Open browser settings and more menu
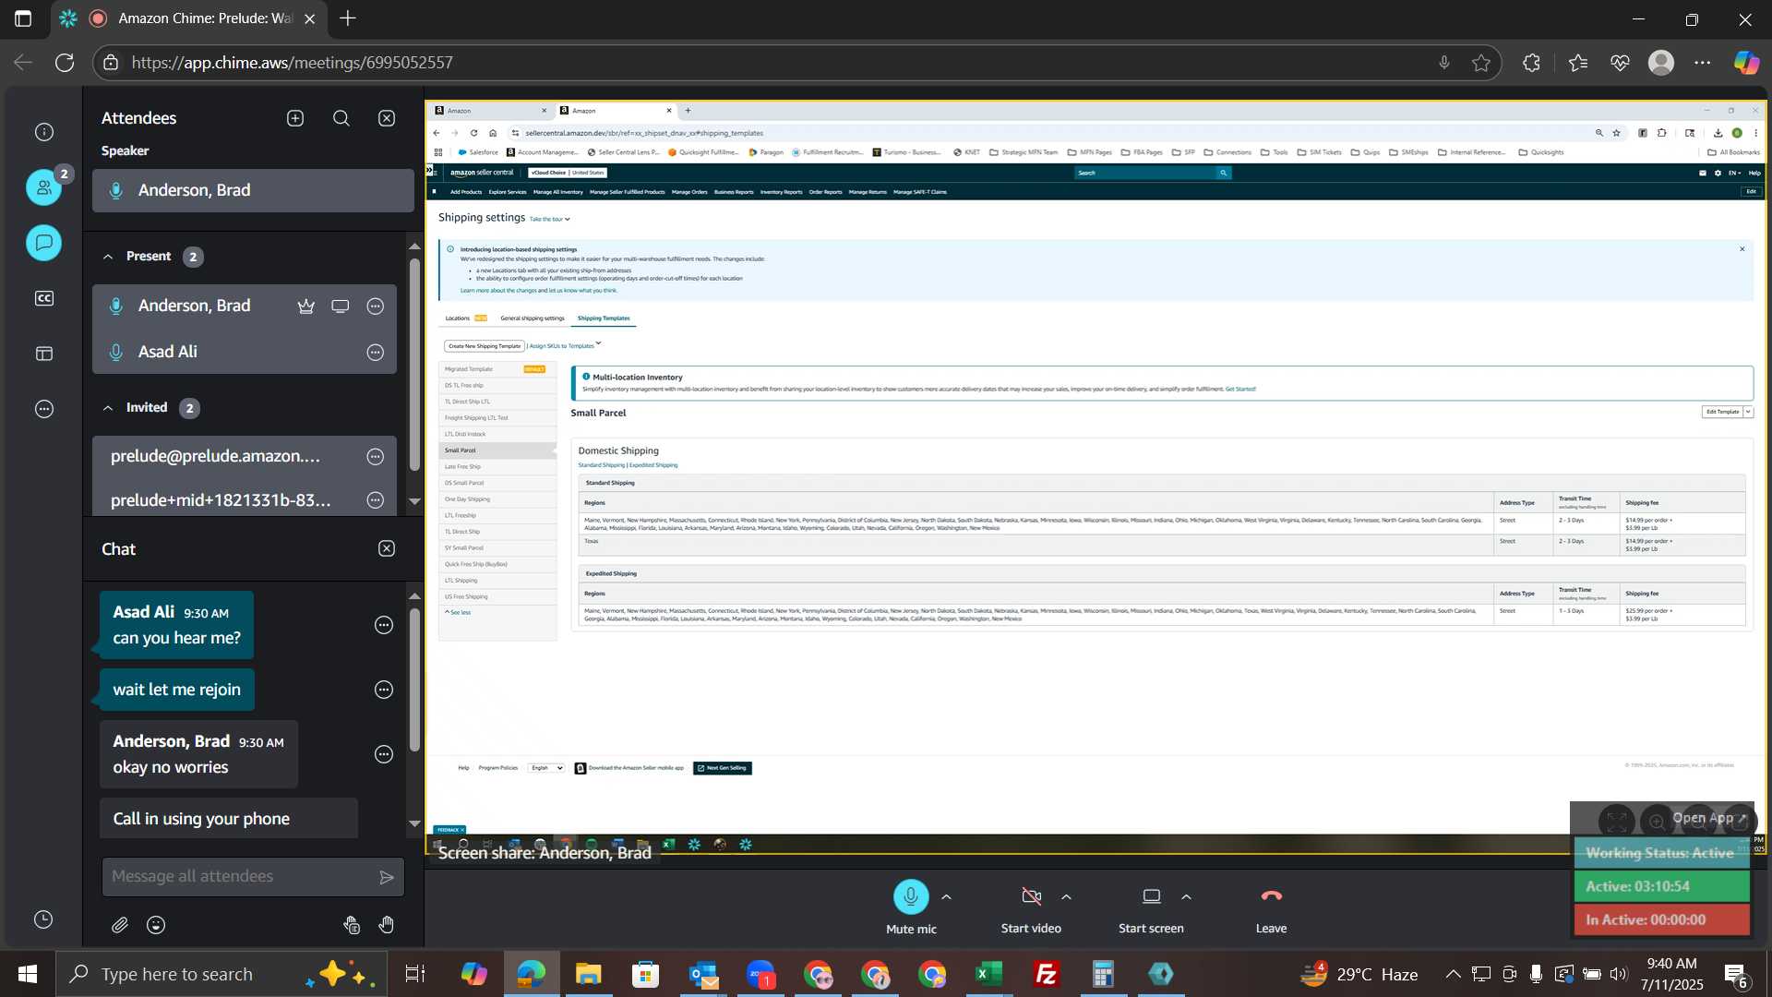Image resolution: width=1772 pixels, height=997 pixels. pyautogui.click(x=1703, y=63)
